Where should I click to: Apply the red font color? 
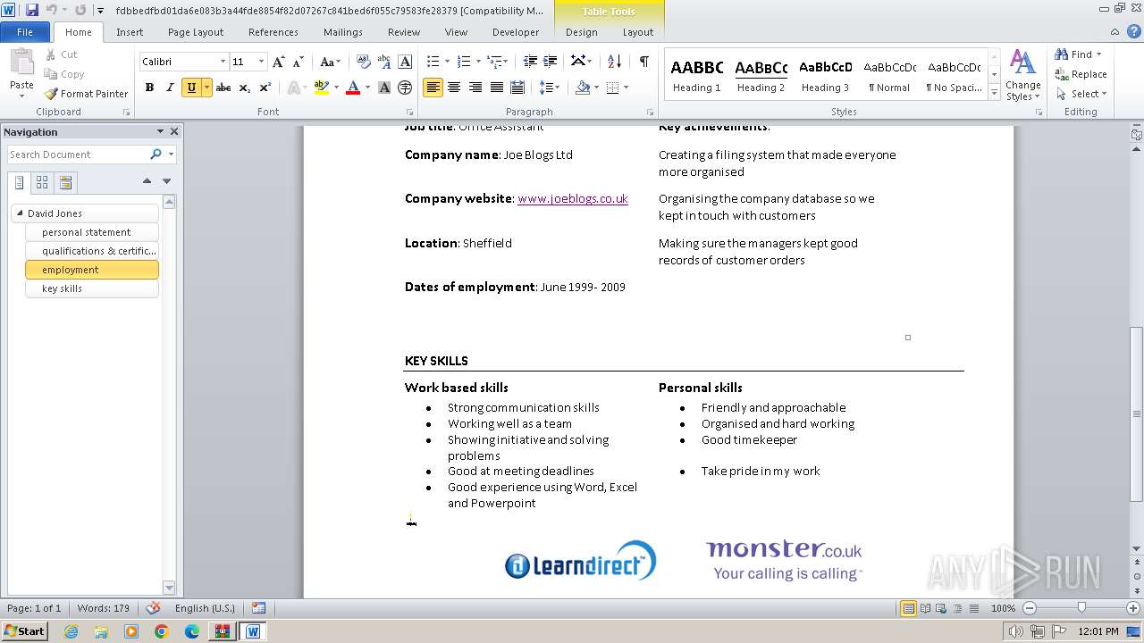(353, 88)
